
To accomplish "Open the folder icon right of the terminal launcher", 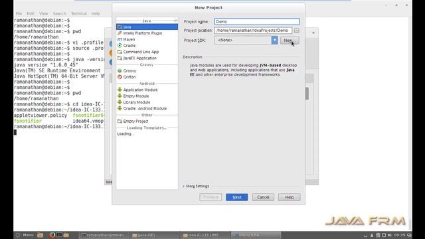I will (x=66, y=234).
